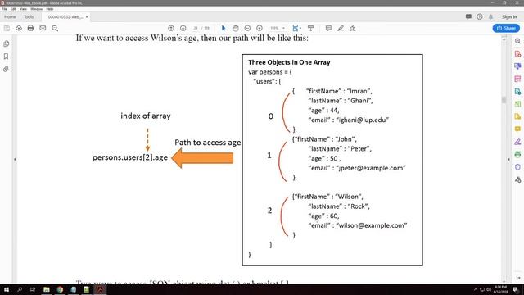
Task: Open Chrome from the taskbar
Action: [60, 289]
